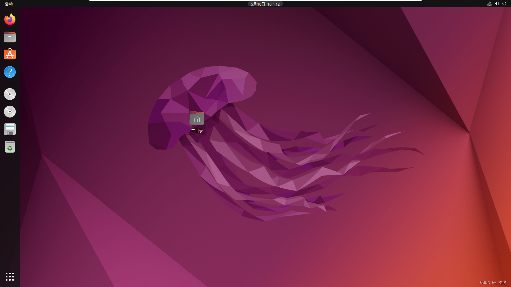
Task: Launch Firefox from the dock
Action: tap(10, 19)
